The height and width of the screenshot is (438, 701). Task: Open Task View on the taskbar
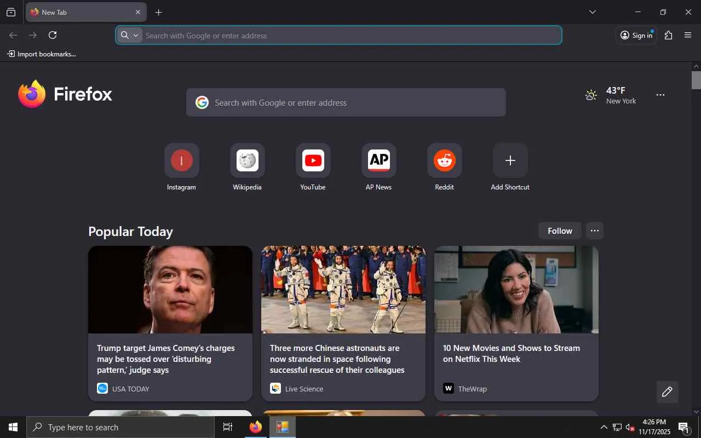pyautogui.click(x=228, y=427)
